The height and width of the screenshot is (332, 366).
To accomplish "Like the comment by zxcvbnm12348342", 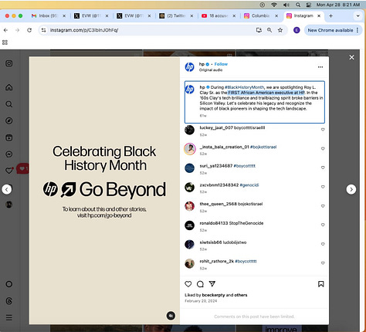I will [x=323, y=187].
